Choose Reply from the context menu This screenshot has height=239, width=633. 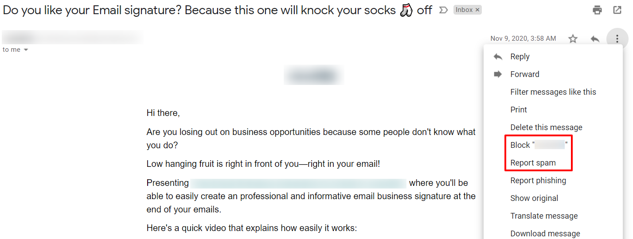pos(520,57)
